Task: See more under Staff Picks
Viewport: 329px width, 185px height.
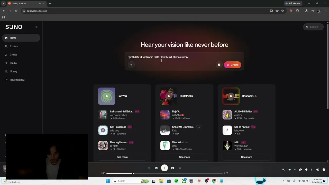Action: pyautogui.click(x=184, y=157)
